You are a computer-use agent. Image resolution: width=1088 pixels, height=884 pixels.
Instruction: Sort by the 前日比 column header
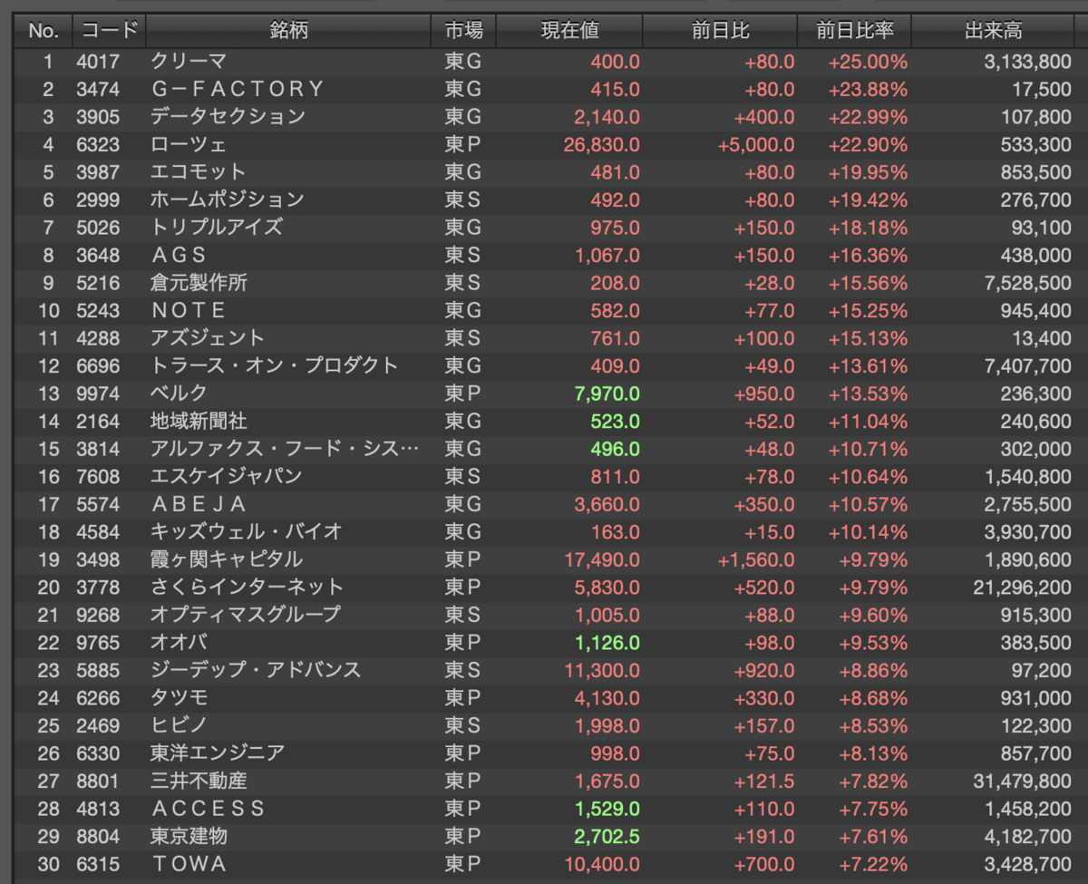click(720, 31)
